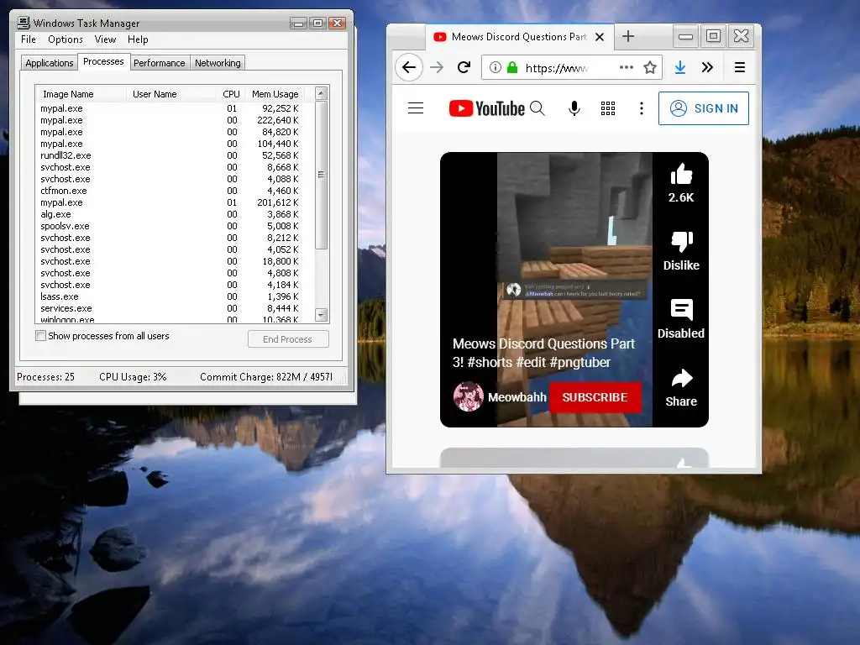Like the short with thumbs up
Image resolution: width=860 pixels, height=645 pixels.
point(681,175)
